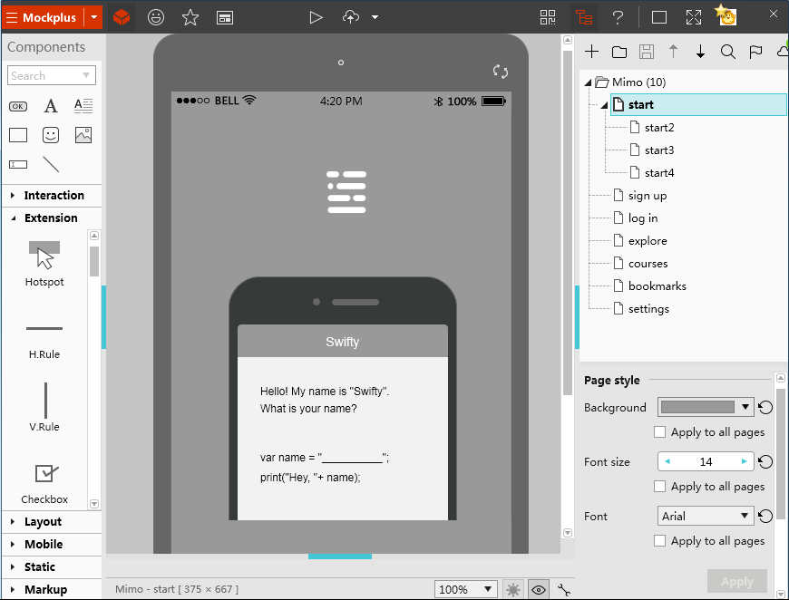The width and height of the screenshot is (789, 600).
Task: Expand the Static components section
Action: [x=52, y=566]
